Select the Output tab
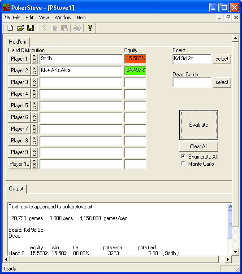Screen dimensions: 242x274 (16, 189)
